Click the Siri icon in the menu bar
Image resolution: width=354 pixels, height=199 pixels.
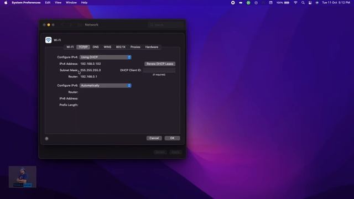(x=317, y=3)
